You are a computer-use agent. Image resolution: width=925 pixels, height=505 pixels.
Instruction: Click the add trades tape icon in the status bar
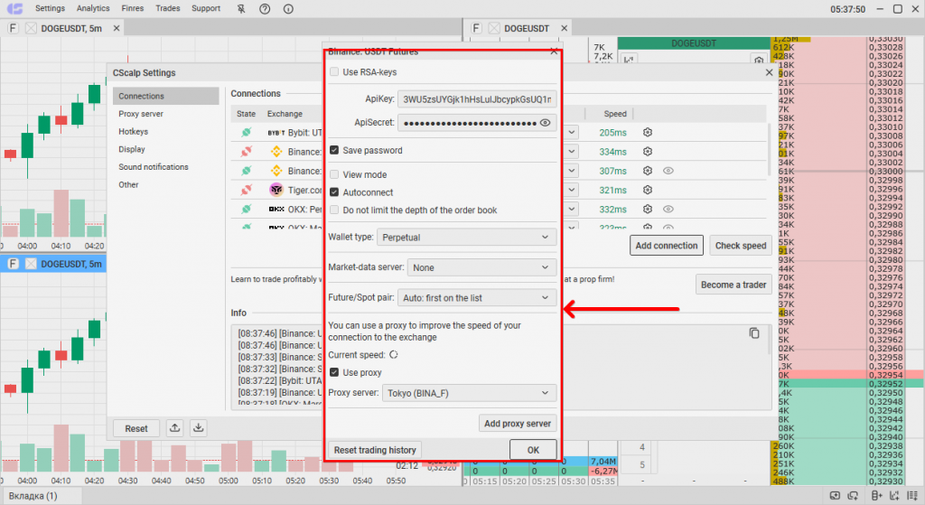(x=913, y=496)
